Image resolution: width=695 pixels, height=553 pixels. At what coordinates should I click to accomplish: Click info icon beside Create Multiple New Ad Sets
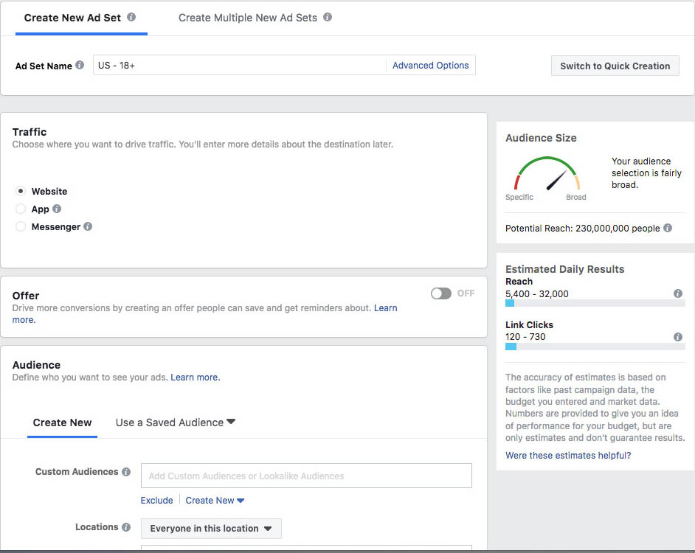pyautogui.click(x=328, y=17)
